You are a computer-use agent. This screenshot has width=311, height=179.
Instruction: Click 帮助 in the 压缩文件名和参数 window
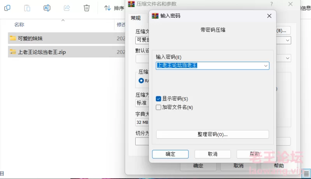[x=279, y=166]
